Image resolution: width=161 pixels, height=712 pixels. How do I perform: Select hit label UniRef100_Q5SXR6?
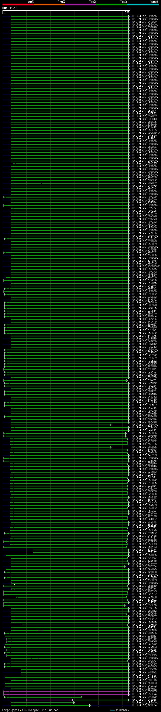(144, 122)
